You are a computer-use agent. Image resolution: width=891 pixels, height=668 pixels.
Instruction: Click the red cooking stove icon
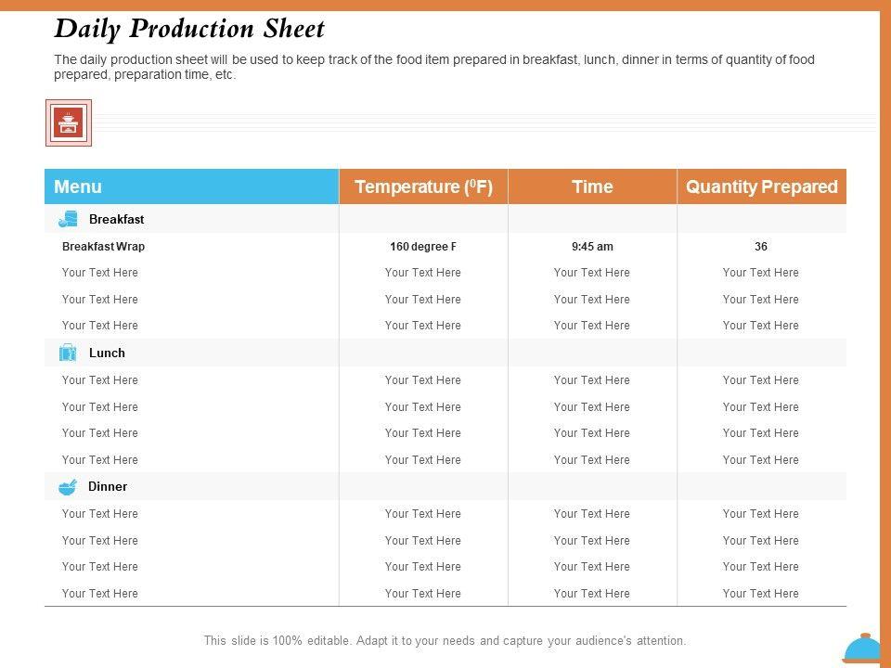point(69,122)
